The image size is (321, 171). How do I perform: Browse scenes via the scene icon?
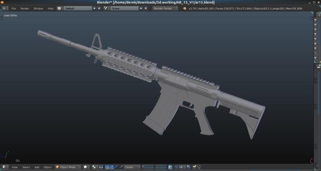pyautogui.click(x=107, y=8)
